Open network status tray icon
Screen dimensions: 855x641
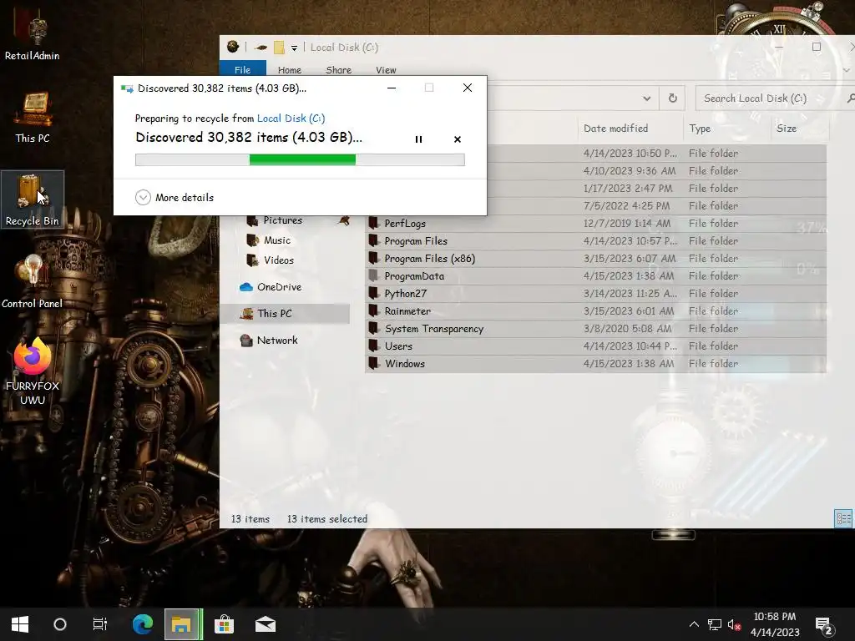point(715,624)
